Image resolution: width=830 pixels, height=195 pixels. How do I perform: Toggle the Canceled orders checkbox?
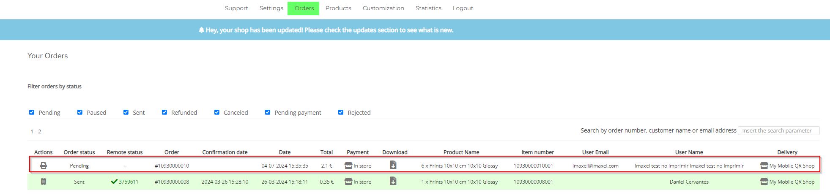point(217,112)
